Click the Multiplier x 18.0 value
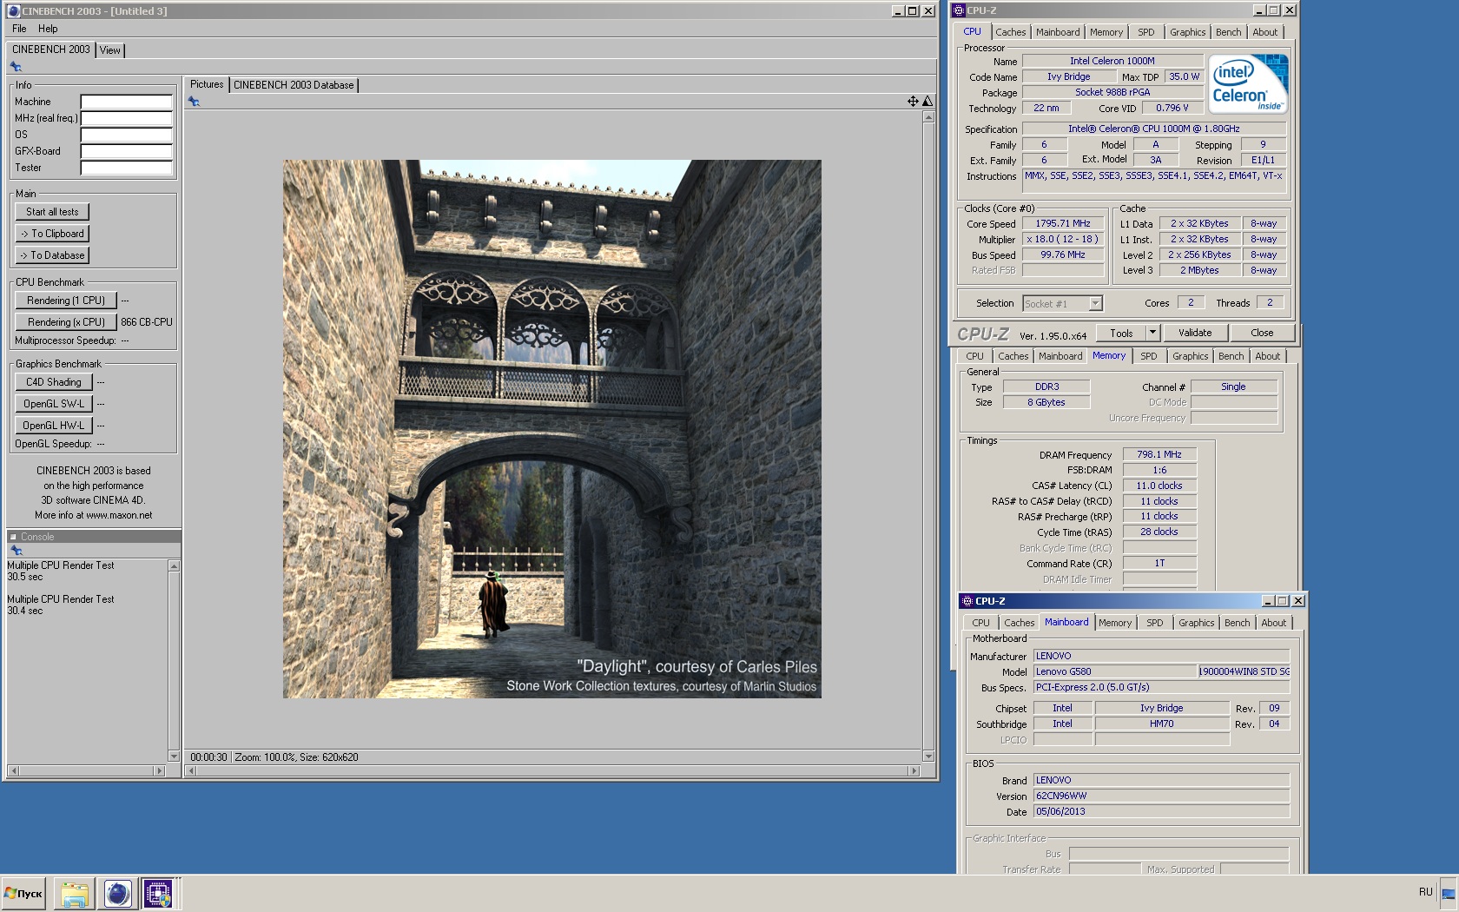 coord(1062,239)
